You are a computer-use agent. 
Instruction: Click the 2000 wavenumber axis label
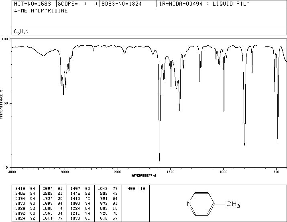(x=118, y=172)
